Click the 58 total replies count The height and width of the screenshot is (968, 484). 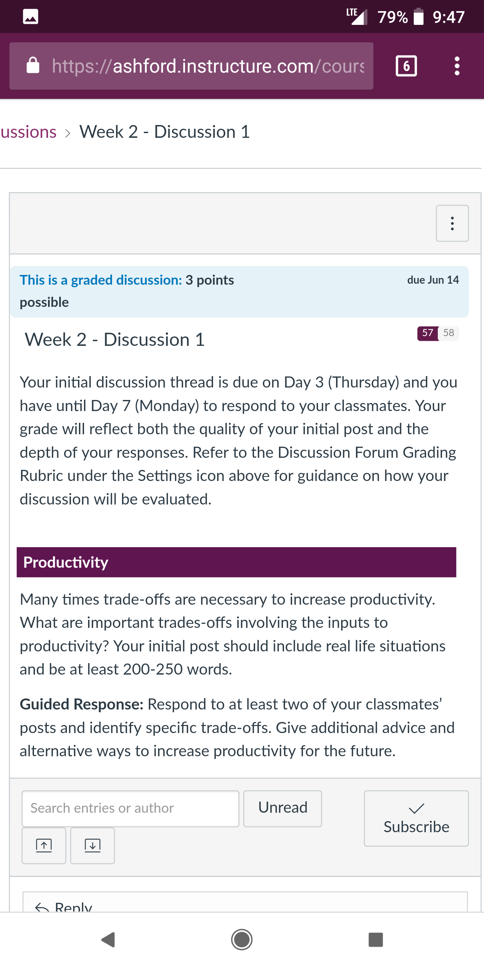click(x=448, y=333)
